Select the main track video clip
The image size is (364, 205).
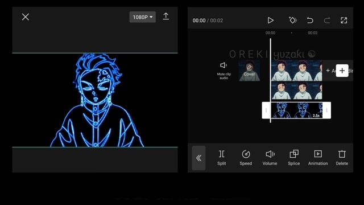(x=297, y=71)
